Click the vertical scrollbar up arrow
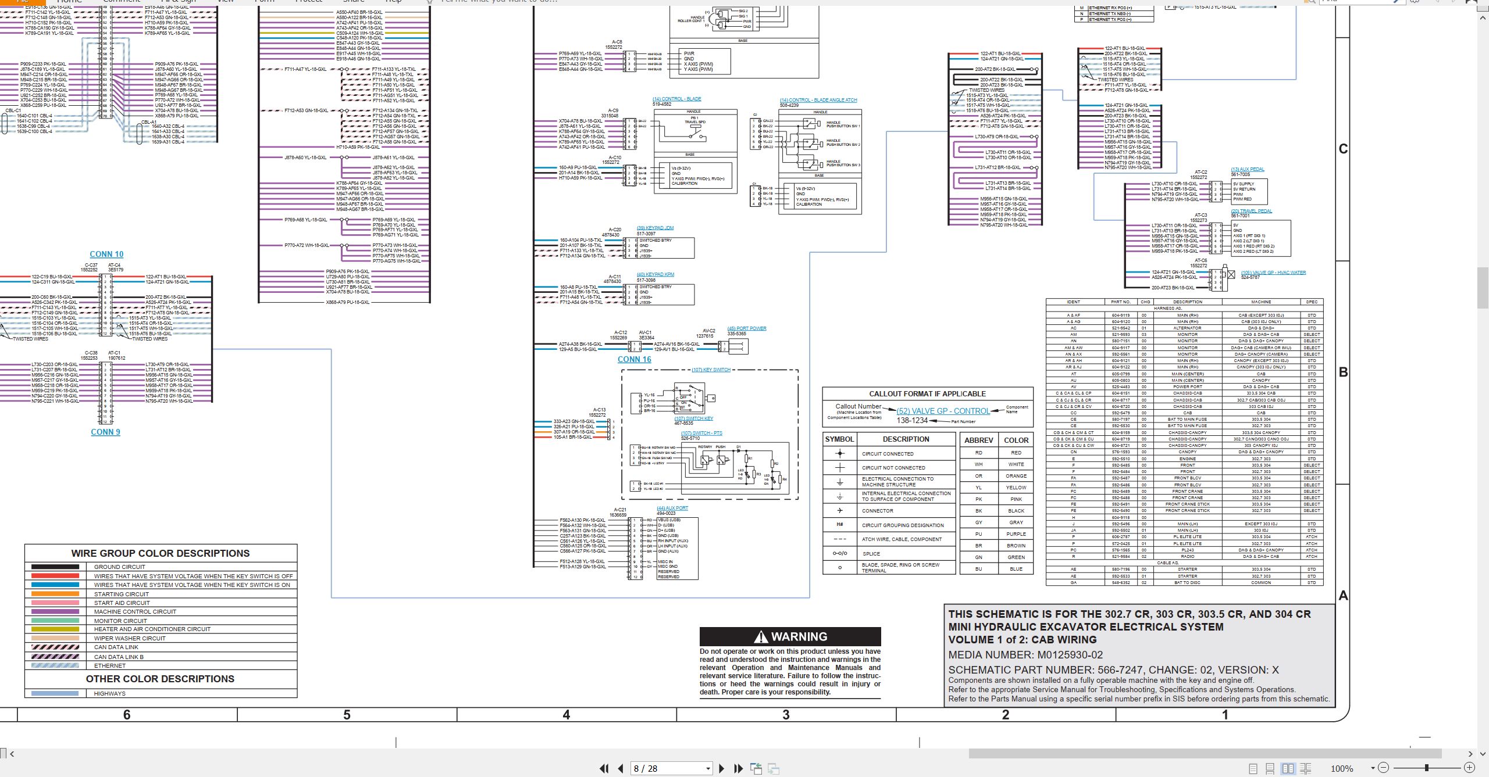Image resolution: width=1489 pixels, height=777 pixels. (x=1483, y=18)
